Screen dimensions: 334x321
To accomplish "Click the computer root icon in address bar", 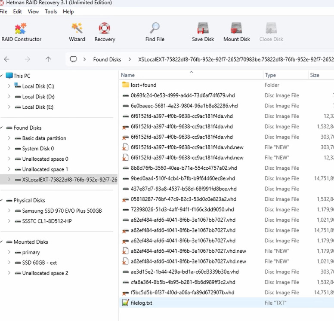I will tap(73, 59).
